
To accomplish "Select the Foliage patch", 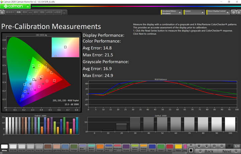I will coord(74,148).
